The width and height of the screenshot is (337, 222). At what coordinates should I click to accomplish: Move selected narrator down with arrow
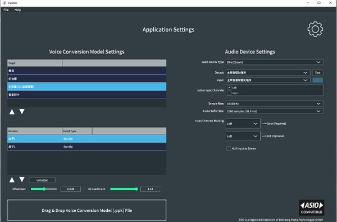pos(22,179)
